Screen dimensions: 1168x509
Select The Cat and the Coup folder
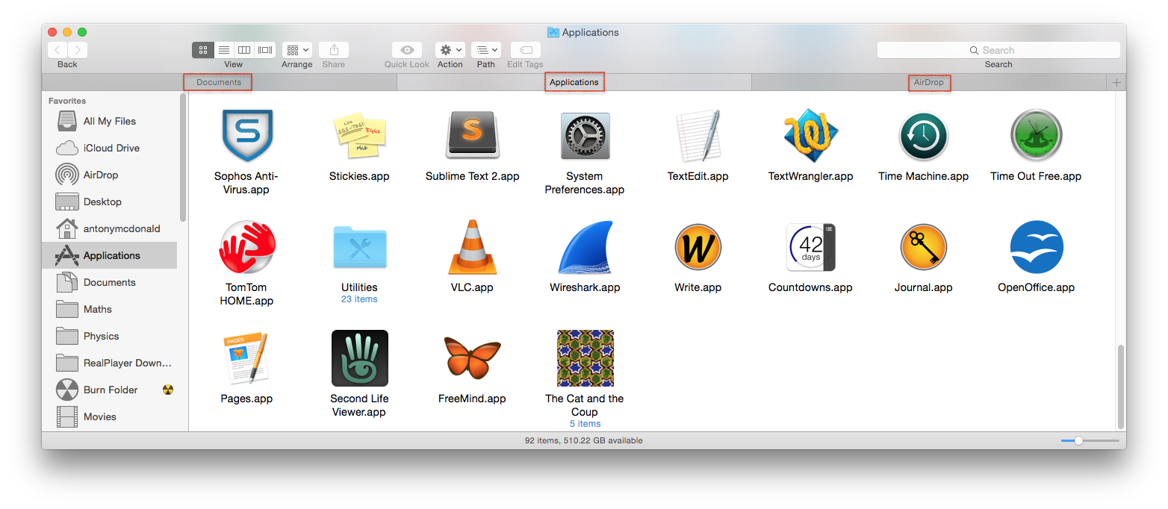click(585, 358)
